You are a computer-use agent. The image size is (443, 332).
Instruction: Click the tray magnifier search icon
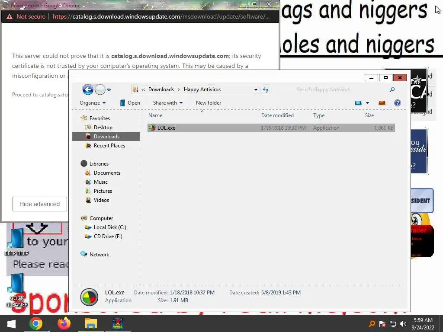[x=372, y=324]
